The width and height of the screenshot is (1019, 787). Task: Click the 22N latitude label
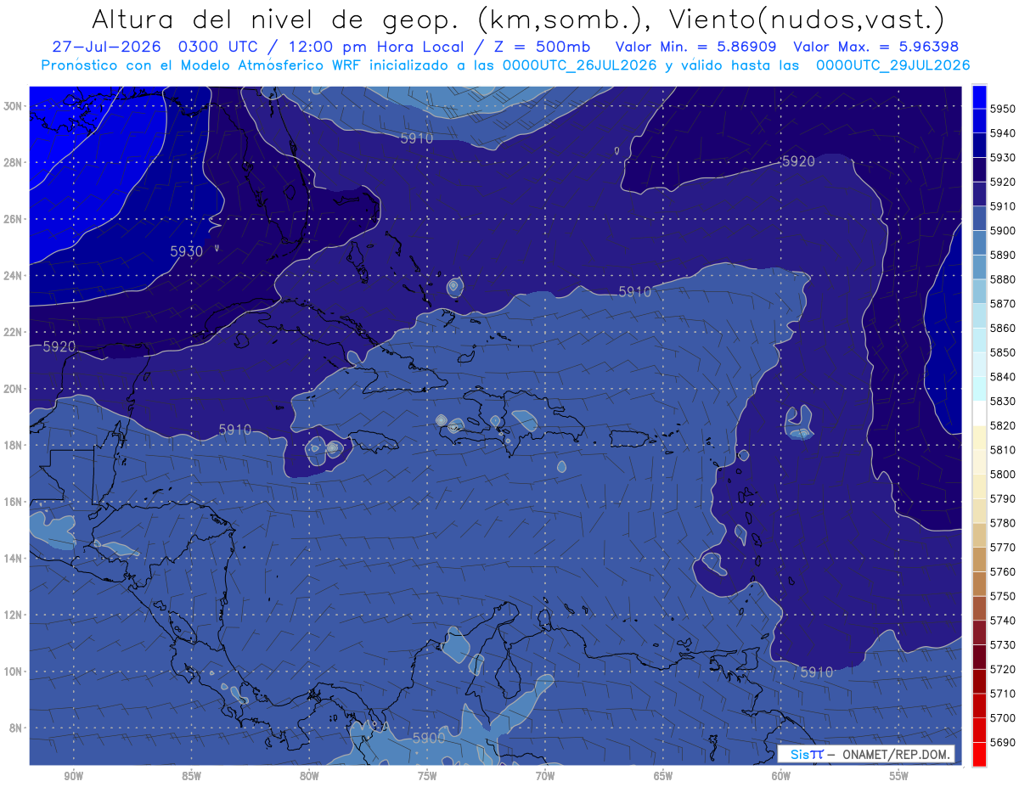coord(14,332)
